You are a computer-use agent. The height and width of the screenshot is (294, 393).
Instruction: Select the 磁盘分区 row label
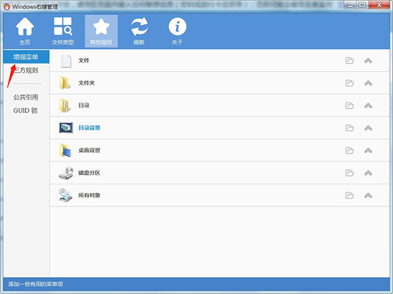click(89, 172)
